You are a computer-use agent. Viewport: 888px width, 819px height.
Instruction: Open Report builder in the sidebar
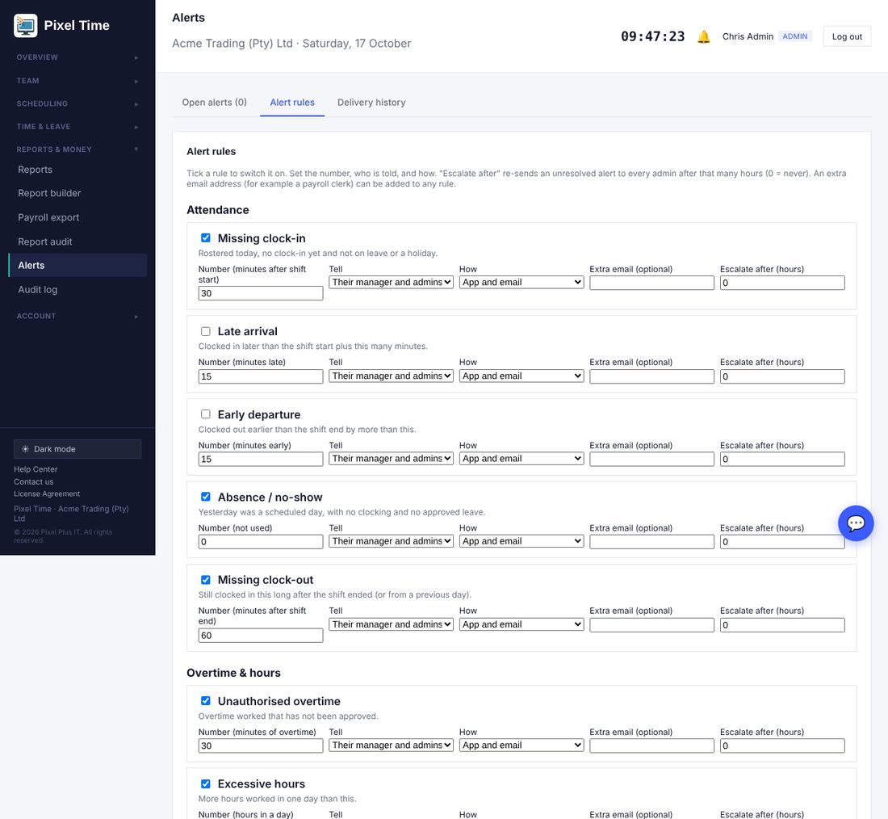pyautogui.click(x=77, y=193)
